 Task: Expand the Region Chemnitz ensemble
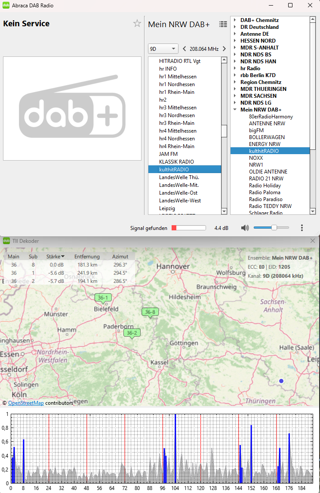coord(234,82)
